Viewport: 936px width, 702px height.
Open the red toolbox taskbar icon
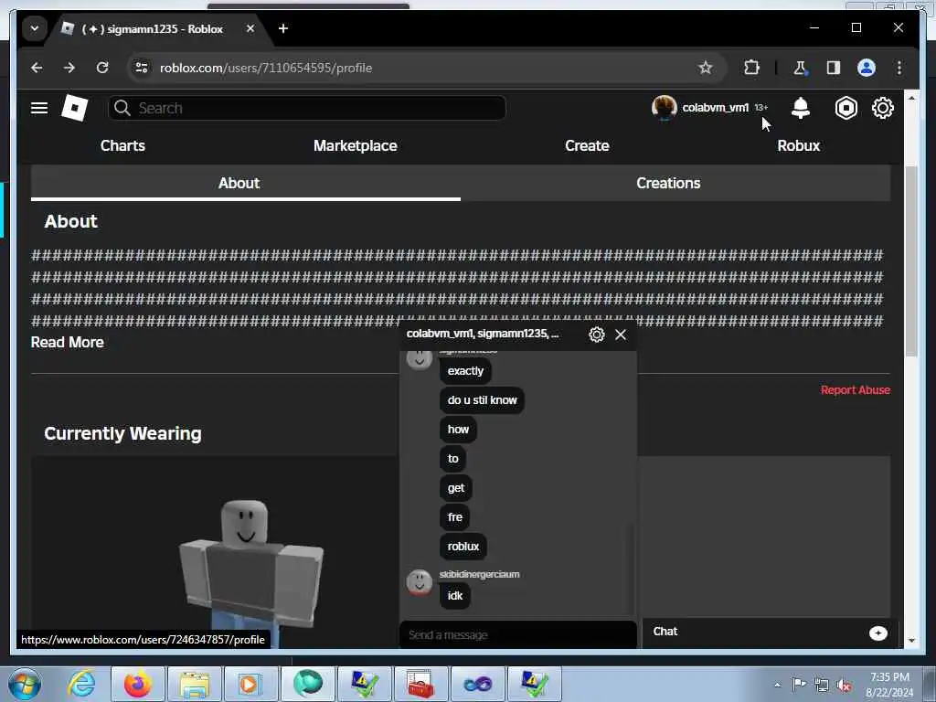point(420,684)
